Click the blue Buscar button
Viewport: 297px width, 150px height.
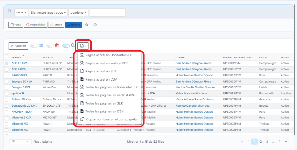coord(73,25)
